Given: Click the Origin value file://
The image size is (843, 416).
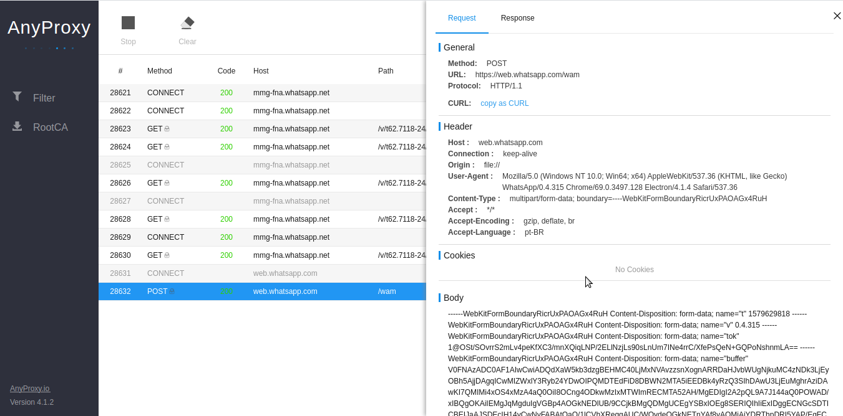Looking at the screenshot, I should click(x=492, y=165).
